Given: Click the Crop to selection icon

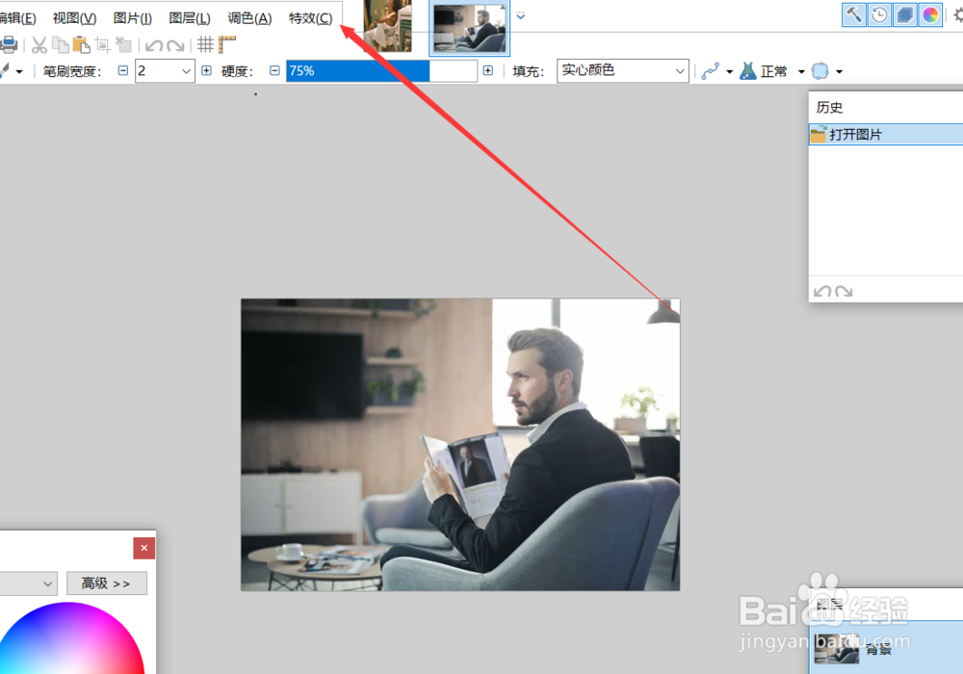Looking at the screenshot, I should pyautogui.click(x=103, y=45).
